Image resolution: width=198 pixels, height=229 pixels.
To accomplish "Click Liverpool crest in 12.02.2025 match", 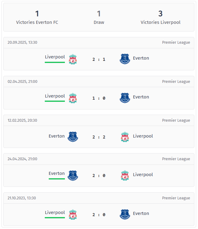I will pyautogui.click(x=125, y=137).
